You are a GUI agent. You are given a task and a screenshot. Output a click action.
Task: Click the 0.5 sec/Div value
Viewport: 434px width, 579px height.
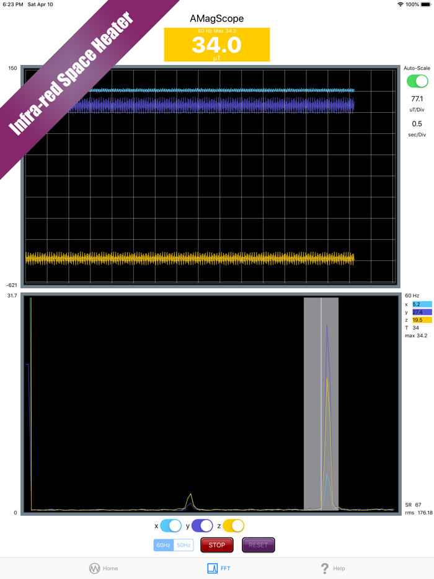(x=417, y=124)
